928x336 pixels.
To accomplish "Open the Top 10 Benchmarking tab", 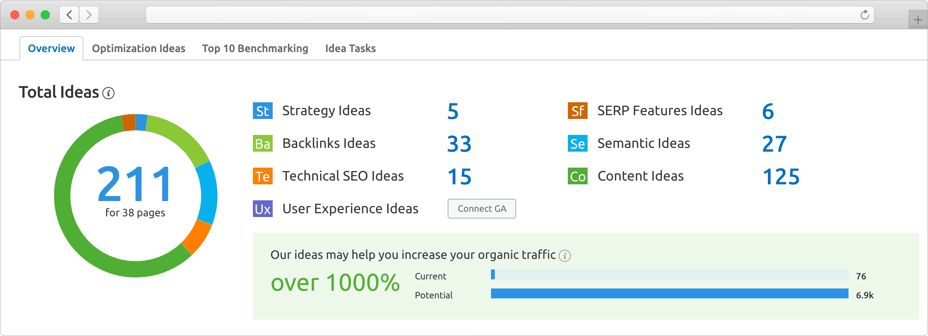I will (255, 48).
